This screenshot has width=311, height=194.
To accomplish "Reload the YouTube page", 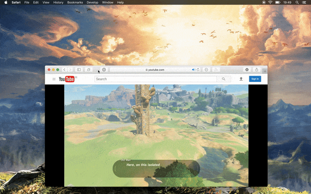I will point(198,70).
